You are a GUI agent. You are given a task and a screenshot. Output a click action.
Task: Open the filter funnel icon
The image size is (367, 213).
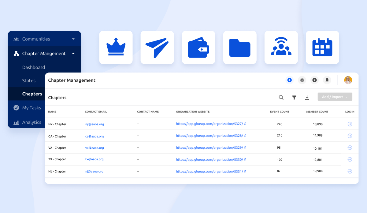tap(294, 97)
